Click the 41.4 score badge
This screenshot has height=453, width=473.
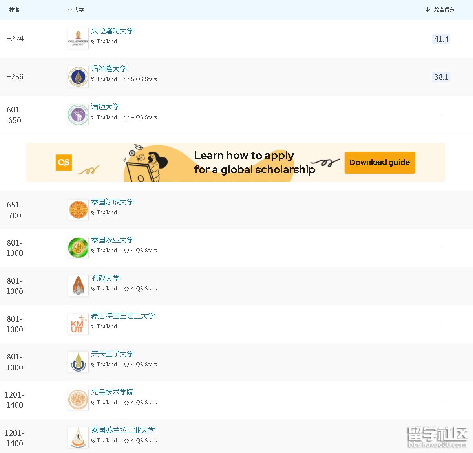point(441,39)
